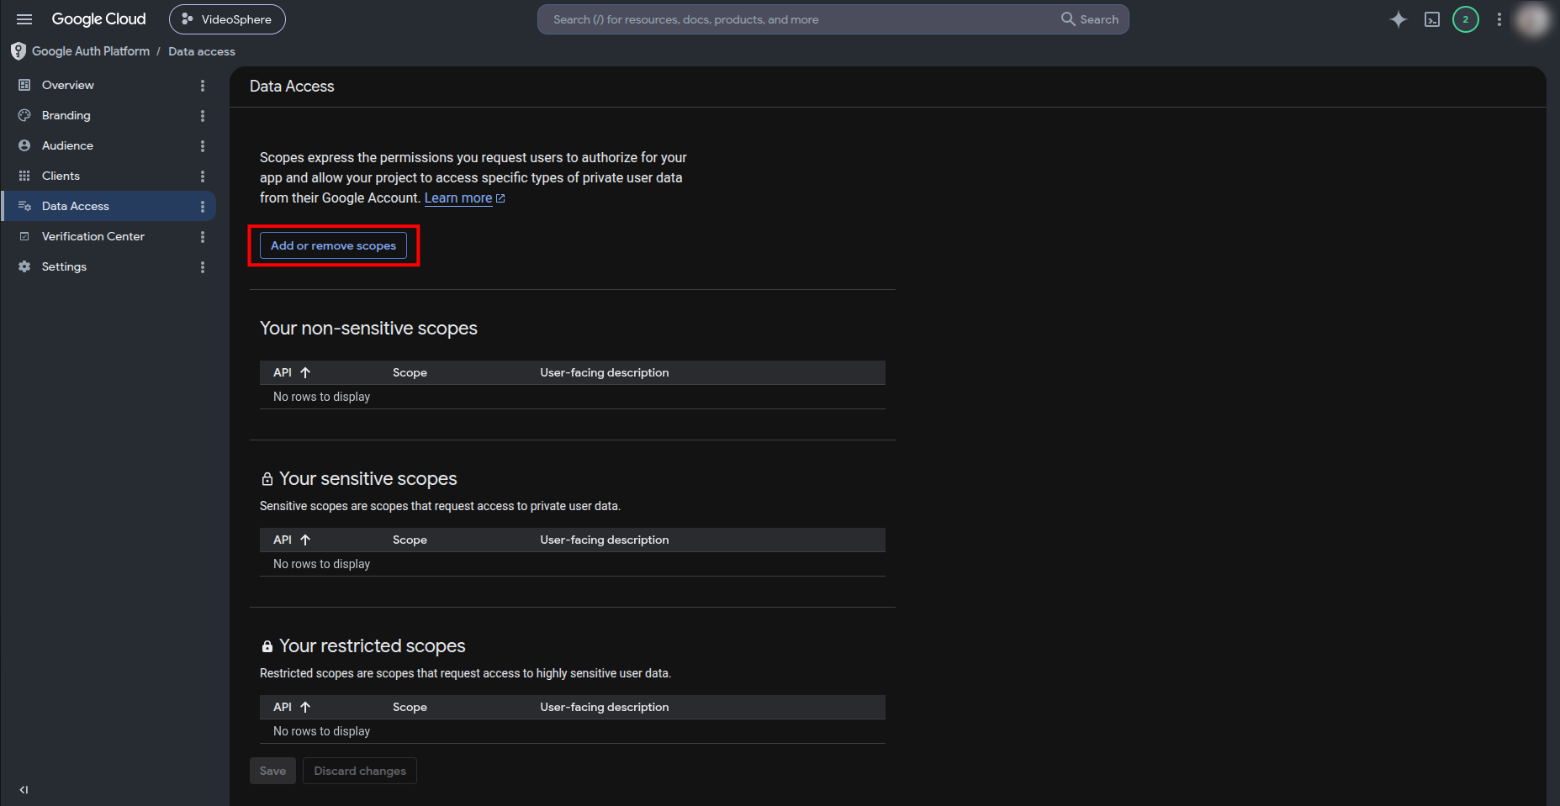Click Your non-sensitive scopes heading

pos(368,329)
